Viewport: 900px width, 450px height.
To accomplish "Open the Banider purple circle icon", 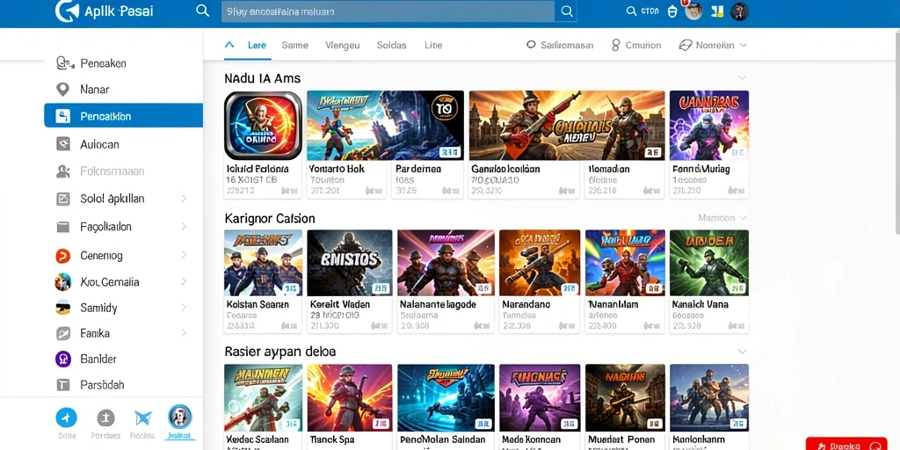I will (x=62, y=359).
